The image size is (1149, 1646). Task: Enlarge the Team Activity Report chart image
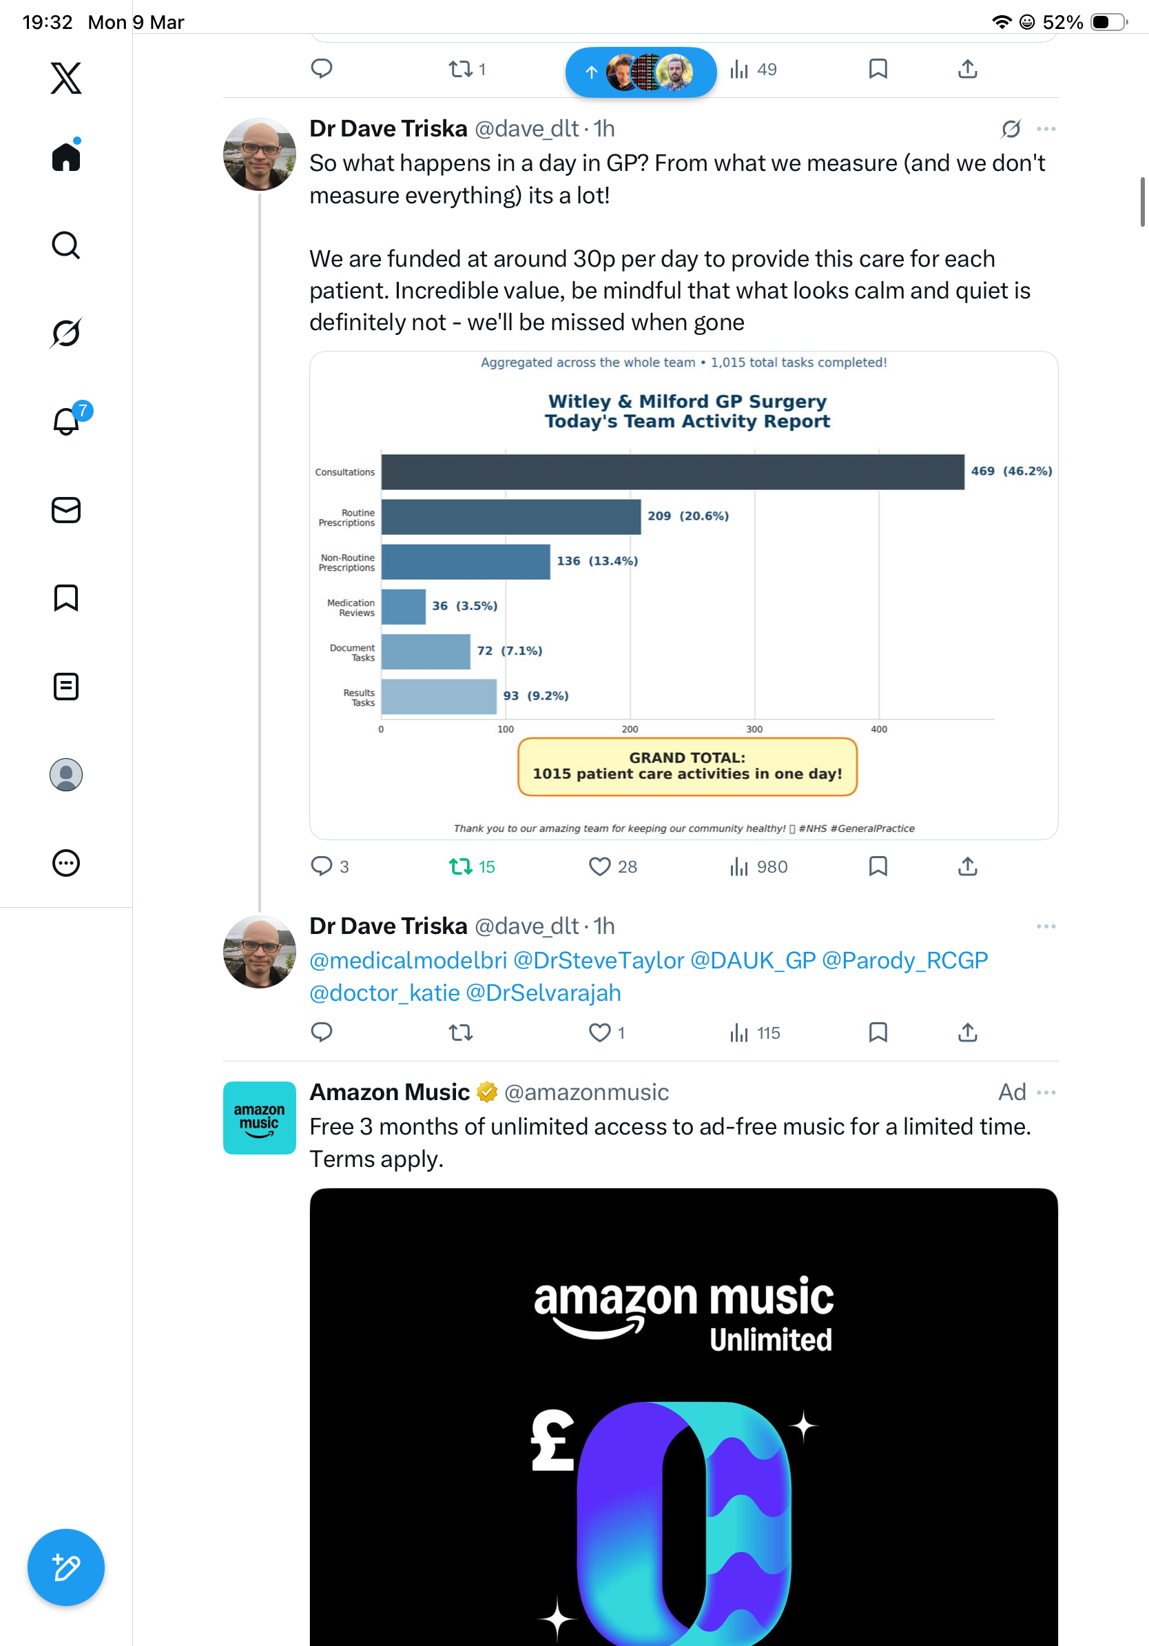[683, 595]
